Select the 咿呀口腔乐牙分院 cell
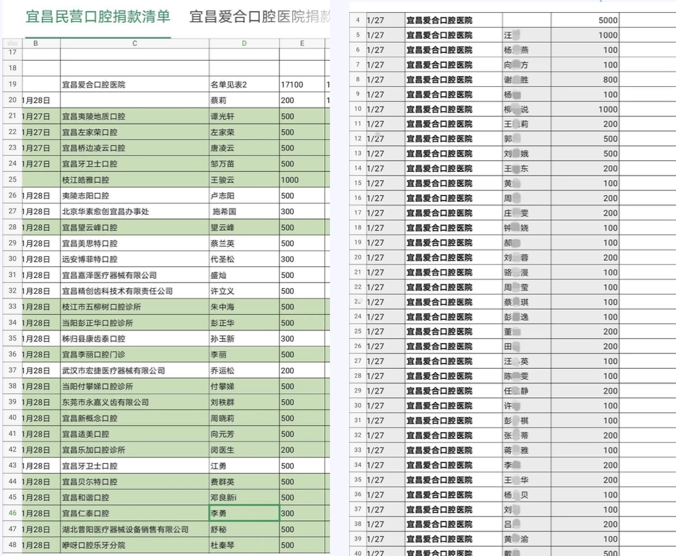The height and width of the screenshot is (556, 676). [x=135, y=545]
